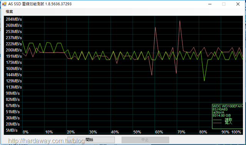Click the 144MB/s axis label
This screenshot has width=246, height=145.
[14, 75]
